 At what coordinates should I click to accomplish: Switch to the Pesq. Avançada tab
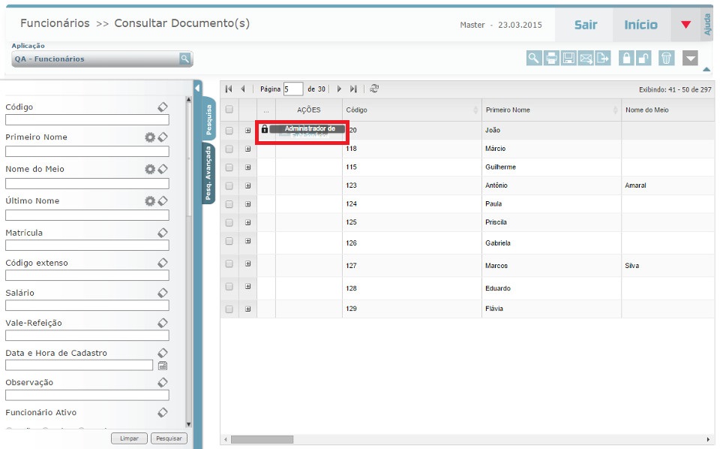(x=208, y=174)
